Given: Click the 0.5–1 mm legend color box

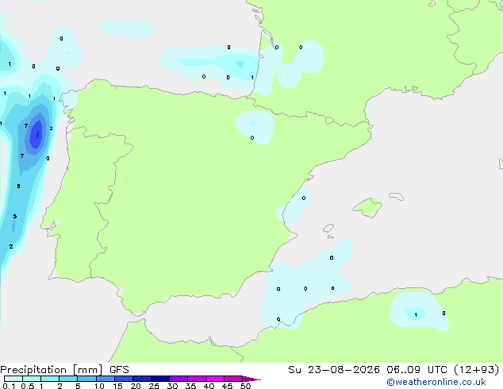Looking at the screenshot, I should (32, 379).
